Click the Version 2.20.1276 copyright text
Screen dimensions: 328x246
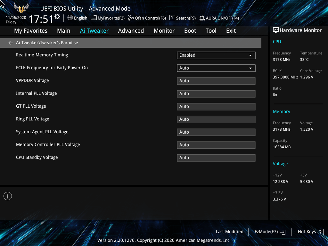point(164,240)
